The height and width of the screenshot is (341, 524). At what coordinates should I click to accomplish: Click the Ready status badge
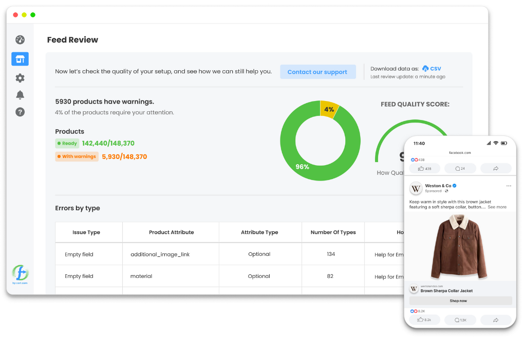pos(67,144)
